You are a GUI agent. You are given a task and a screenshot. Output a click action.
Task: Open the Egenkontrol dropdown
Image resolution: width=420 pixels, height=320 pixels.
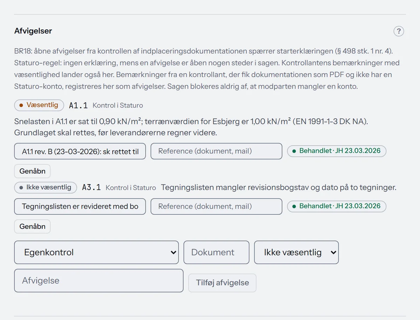[x=96, y=252]
